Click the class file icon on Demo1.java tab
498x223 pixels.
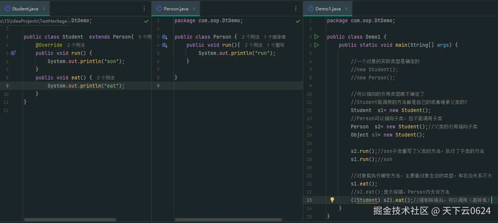click(x=311, y=9)
